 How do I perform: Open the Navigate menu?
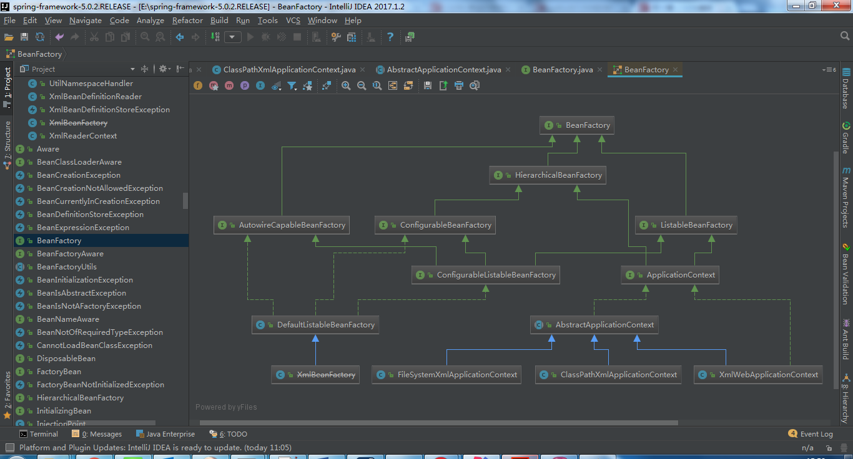click(x=86, y=21)
